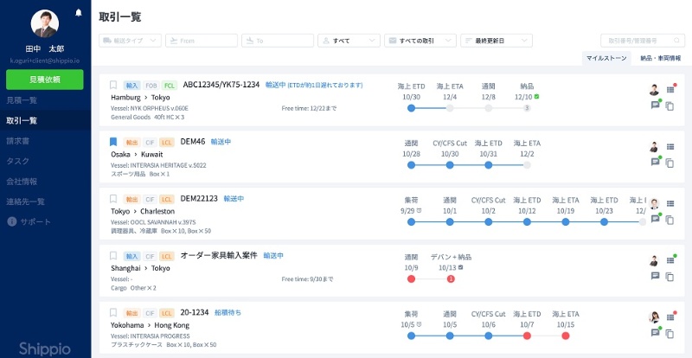Screen dimensions: 692x358
Task: Open list icon on the DEM46 shipment row
Action: 670,146
